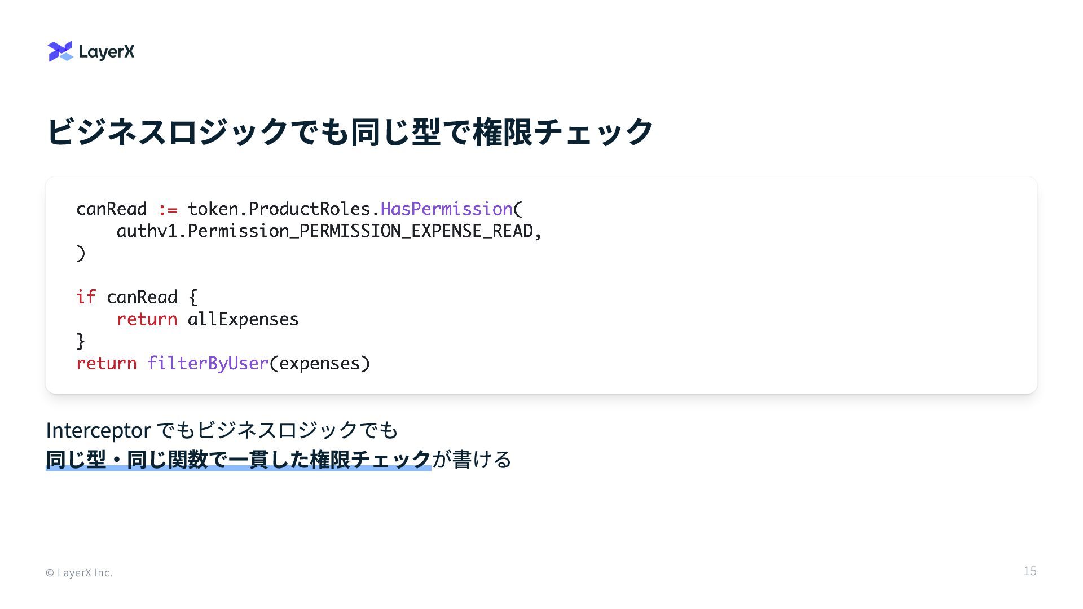Click the filterByUser function call
This screenshot has width=1083, height=609.
tap(208, 363)
